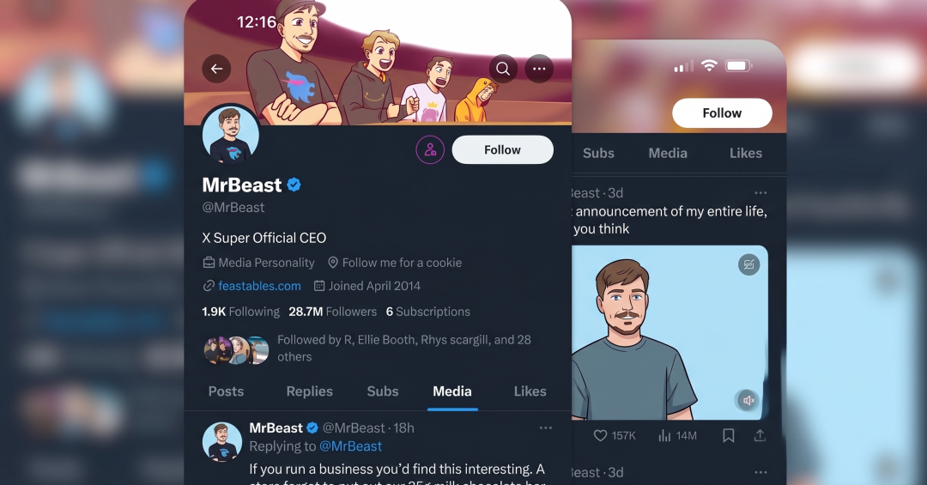Open search from the profile header magnifier
Viewport: 927px width, 485px height.
pyautogui.click(x=503, y=69)
